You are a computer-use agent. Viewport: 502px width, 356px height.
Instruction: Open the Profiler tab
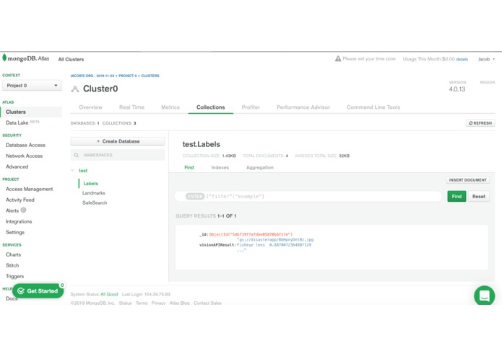[251, 107]
